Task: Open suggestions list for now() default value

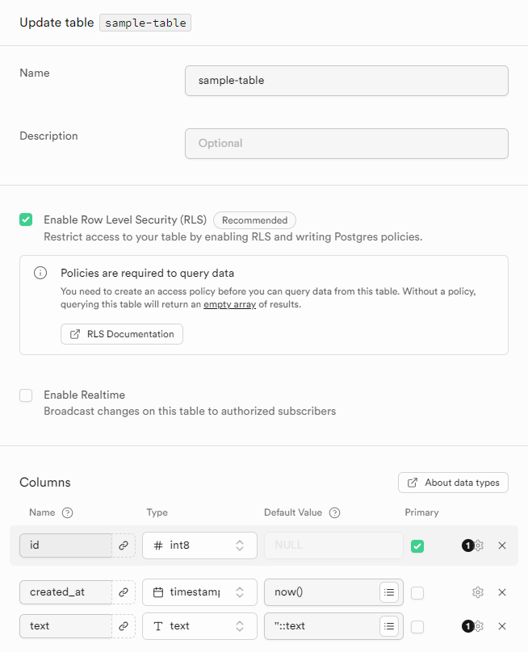Action: pos(390,592)
